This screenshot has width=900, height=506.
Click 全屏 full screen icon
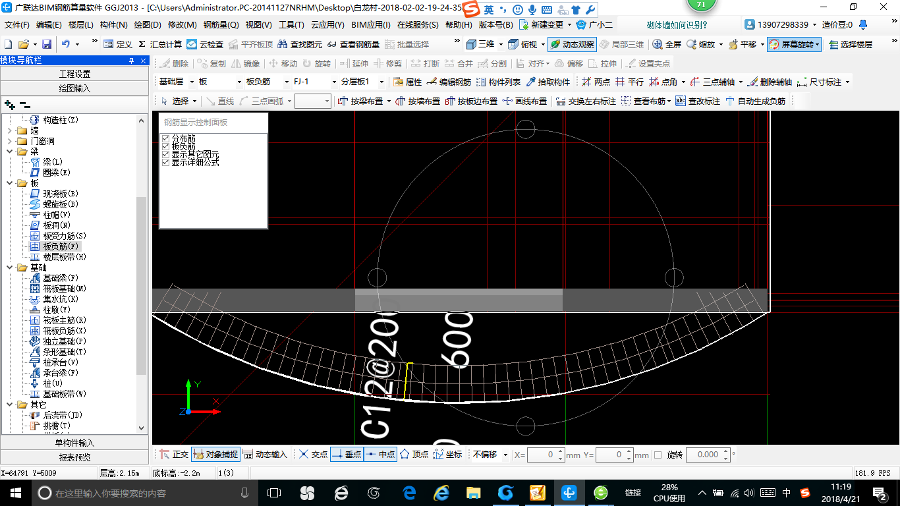point(667,44)
